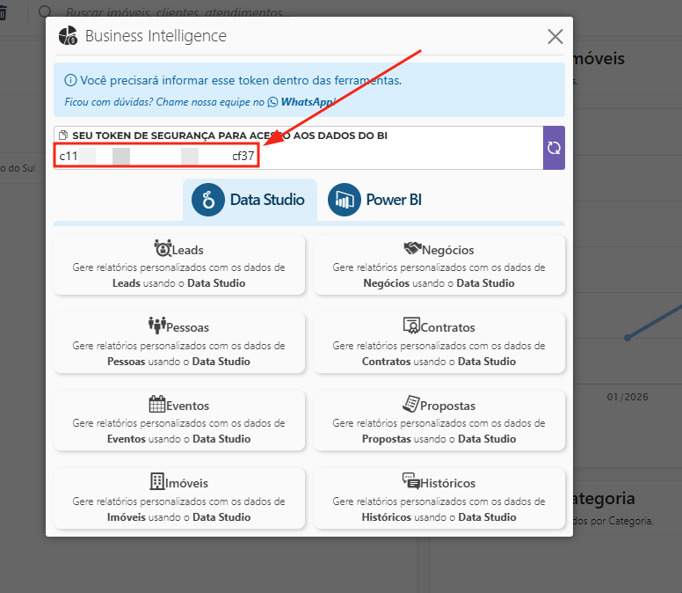The image size is (682, 593).
Task: Open Leads report card
Action: [179, 264]
